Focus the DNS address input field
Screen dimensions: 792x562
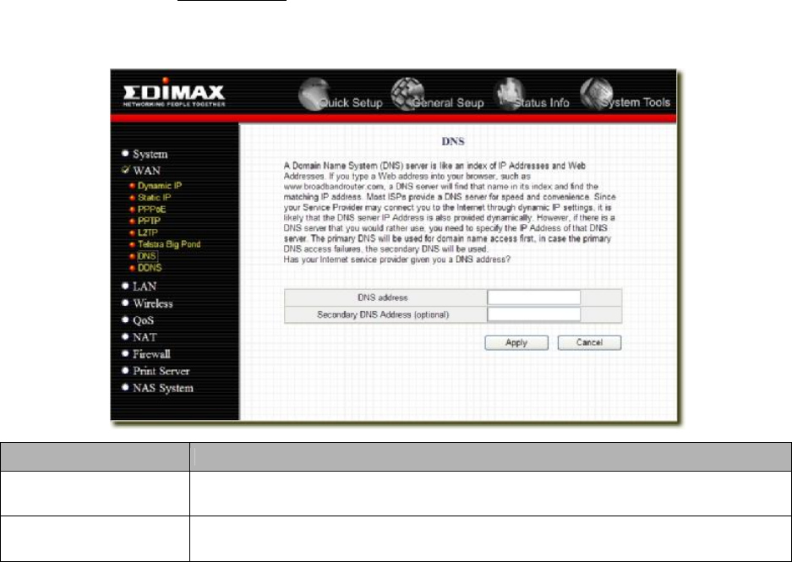[x=534, y=297]
